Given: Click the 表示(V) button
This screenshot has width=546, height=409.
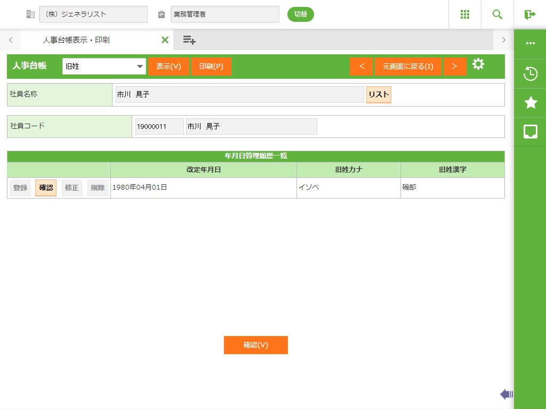Looking at the screenshot, I should pos(168,67).
